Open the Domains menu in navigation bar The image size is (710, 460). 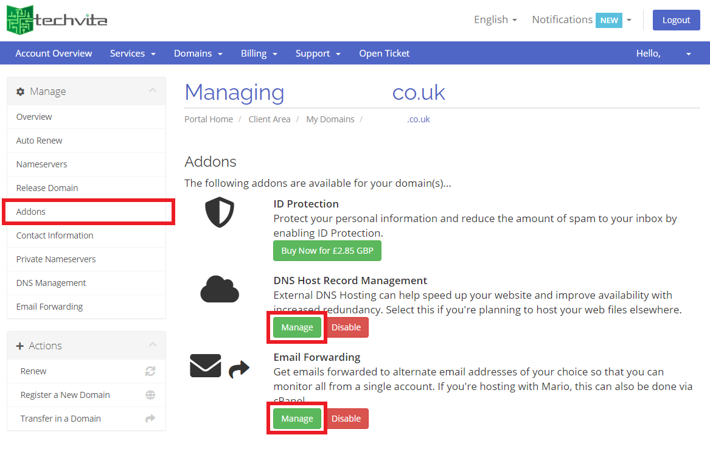pos(198,54)
